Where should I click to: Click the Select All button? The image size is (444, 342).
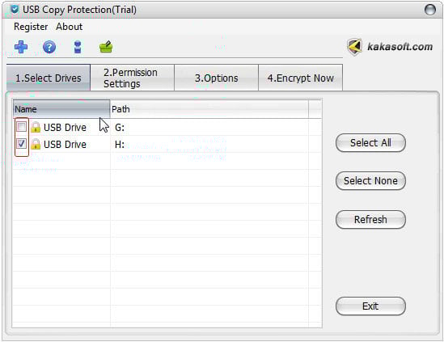point(370,142)
